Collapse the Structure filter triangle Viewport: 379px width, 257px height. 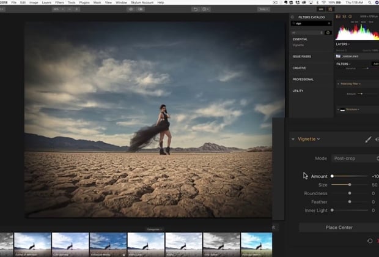pos(338,110)
